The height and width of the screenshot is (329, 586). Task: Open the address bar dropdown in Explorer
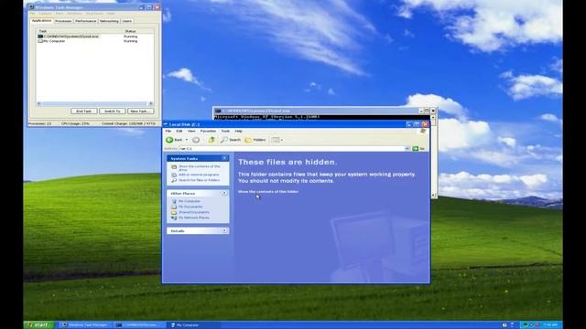(407, 148)
